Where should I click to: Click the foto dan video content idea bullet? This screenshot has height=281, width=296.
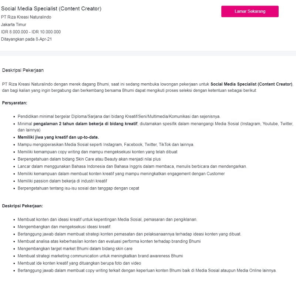point(79,263)
